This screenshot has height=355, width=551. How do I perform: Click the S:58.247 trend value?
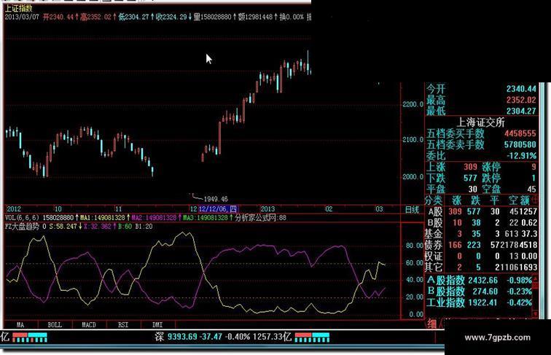point(63,227)
